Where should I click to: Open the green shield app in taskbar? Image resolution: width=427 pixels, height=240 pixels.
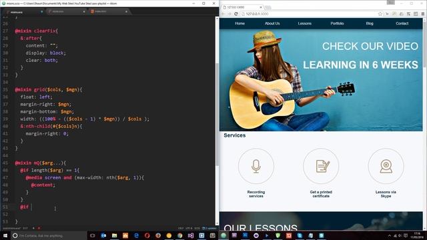click(278, 235)
